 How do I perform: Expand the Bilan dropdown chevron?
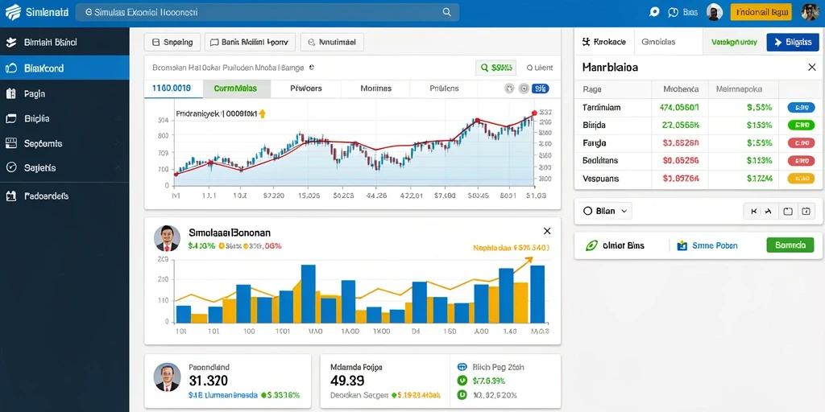tap(624, 211)
